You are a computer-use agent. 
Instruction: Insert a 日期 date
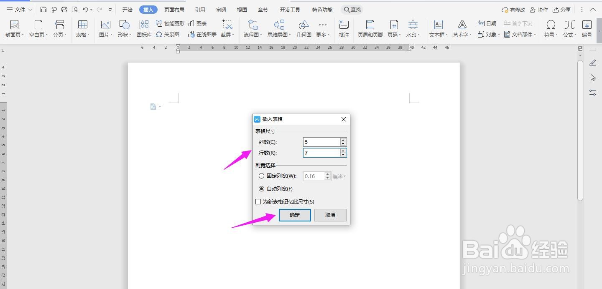pyautogui.click(x=487, y=23)
